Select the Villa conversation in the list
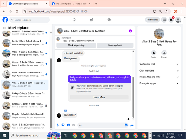Image resolution: width=186 pixels, height=139 pixels. coord(25,85)
